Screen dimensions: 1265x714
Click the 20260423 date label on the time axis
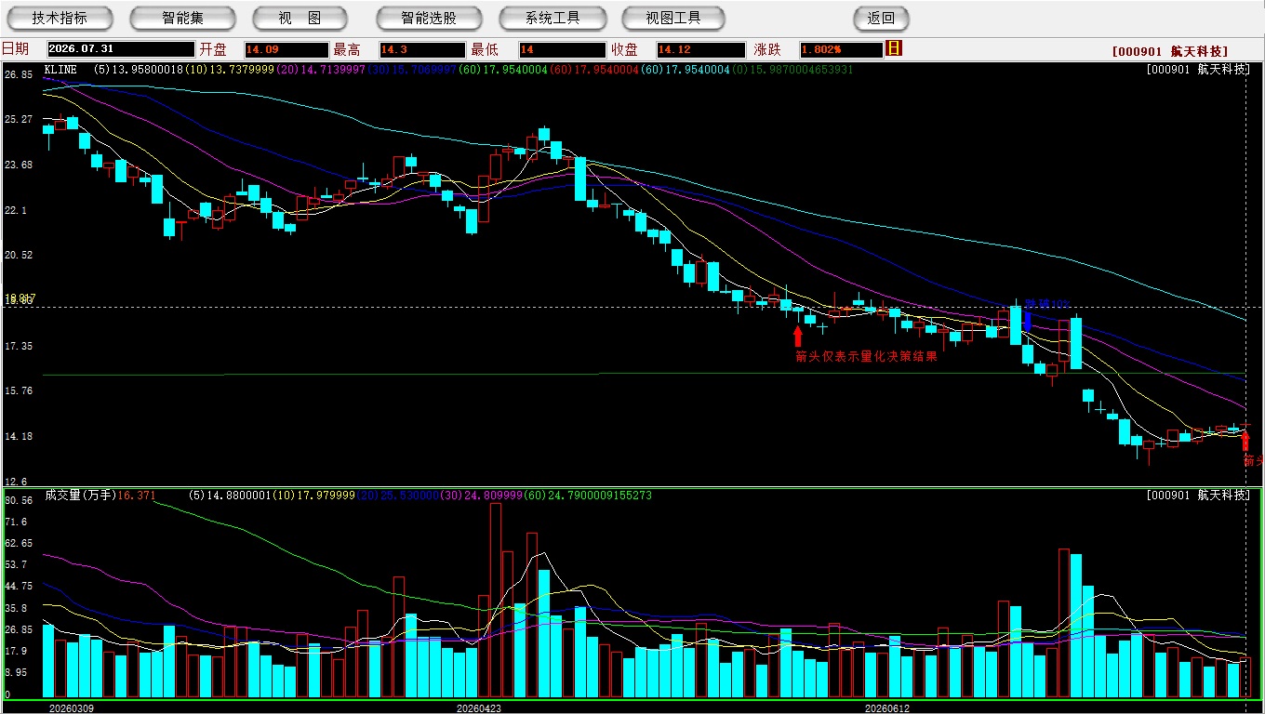(479, 708)
